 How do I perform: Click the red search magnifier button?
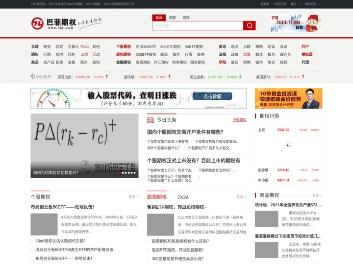point(249,25)
